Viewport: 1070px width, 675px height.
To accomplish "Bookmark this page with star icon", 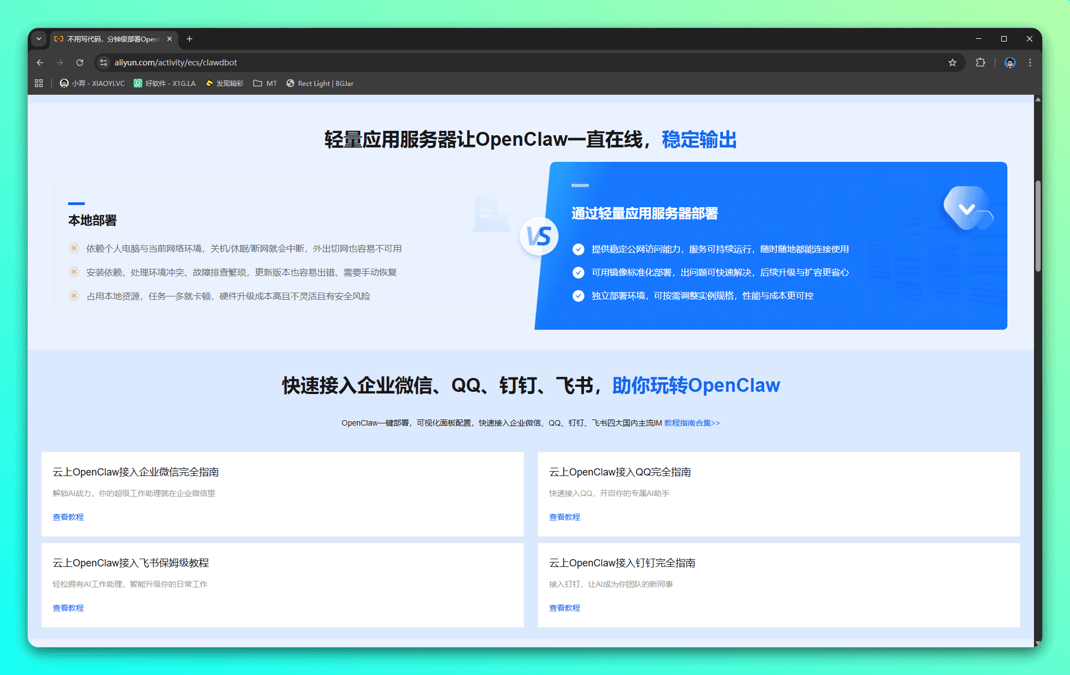I will 952,63.
